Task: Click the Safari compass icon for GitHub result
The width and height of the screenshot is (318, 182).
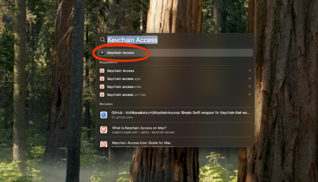Action: click(x=104, y=115)
